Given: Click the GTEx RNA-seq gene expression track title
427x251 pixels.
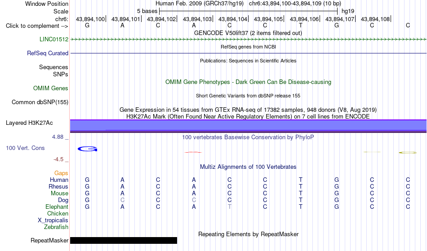Looking at the screenshot, I should (248, 110).
